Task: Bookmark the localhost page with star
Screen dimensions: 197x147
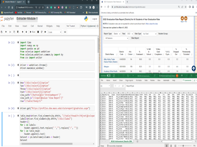Action: (x=43, y=7)
